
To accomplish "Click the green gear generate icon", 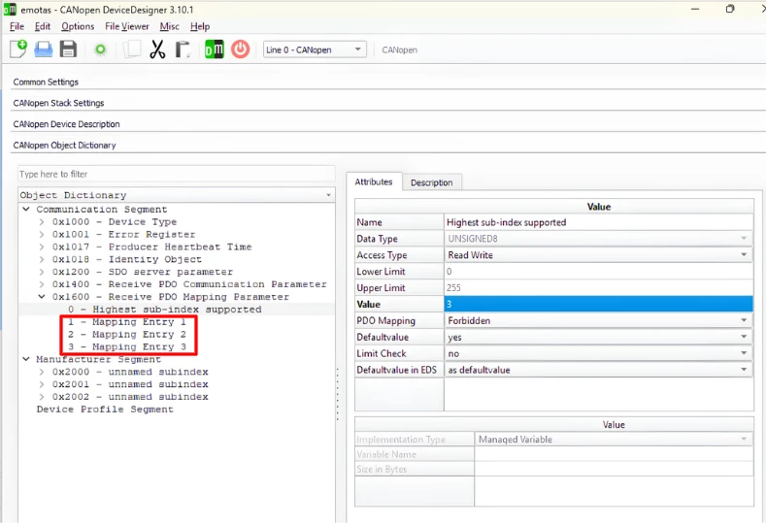I will tap(101, 49).
